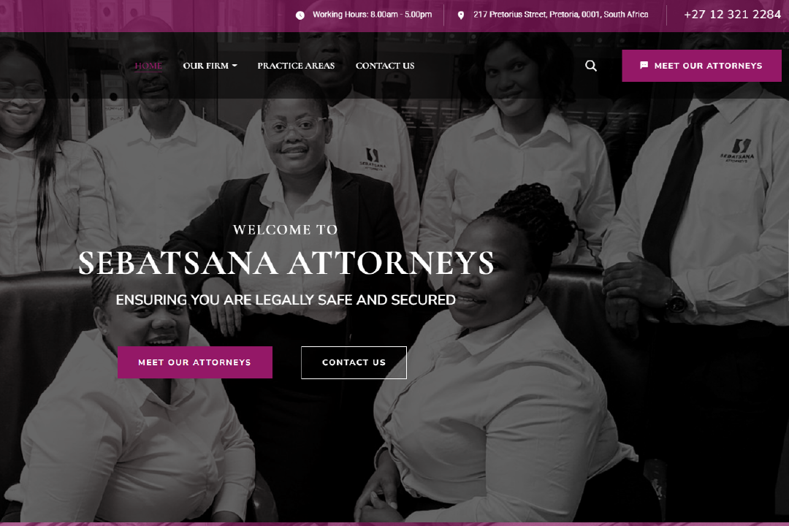The width and height of the screenshot is (789, 526).
Task: Click the top-right Meet Our Attorneys button
Action: click(701, 66)
